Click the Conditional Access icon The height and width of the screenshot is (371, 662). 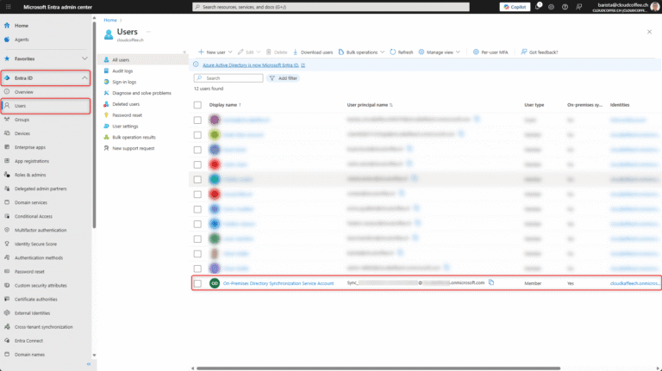pyautogui.click(x=7, y=216)
